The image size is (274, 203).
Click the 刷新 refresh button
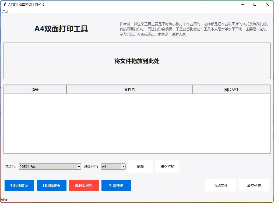tap(140, 166)
